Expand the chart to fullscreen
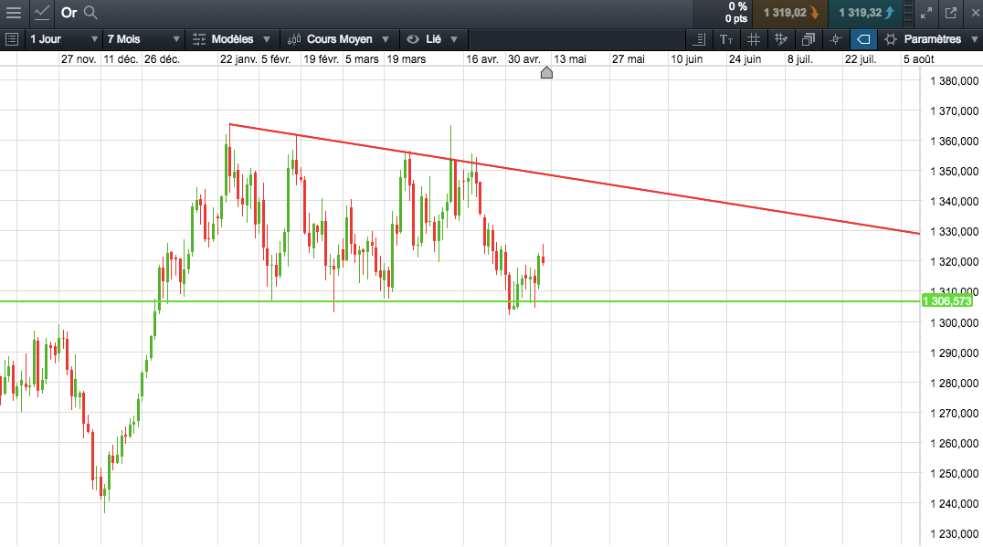 coord(926,13)
